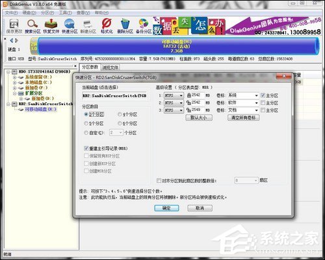
Task: Check 主分区 for partition 3 (文档)
Action: pos(263,110)
